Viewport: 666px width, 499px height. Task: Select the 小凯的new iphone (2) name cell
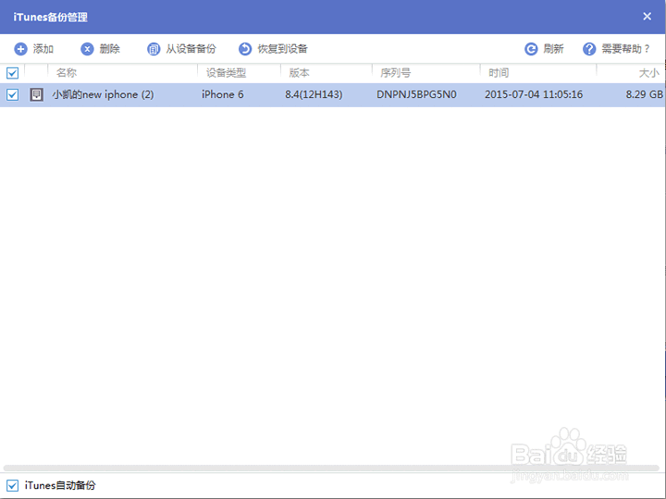(103, 94)
